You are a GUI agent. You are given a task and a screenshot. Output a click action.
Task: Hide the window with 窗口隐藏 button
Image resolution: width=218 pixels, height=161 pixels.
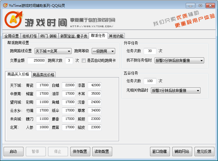pyautogui.click(x=160, y=151)
